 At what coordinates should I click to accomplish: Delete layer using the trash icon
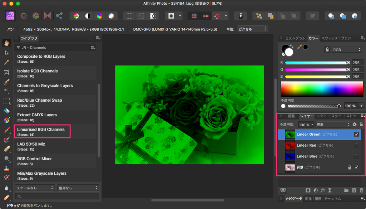361,190
